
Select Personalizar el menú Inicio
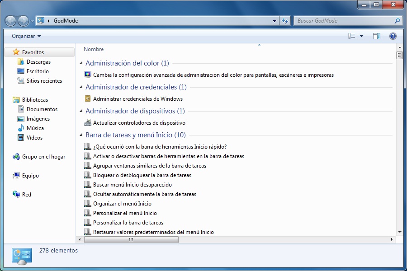click(x=125, y=213)
